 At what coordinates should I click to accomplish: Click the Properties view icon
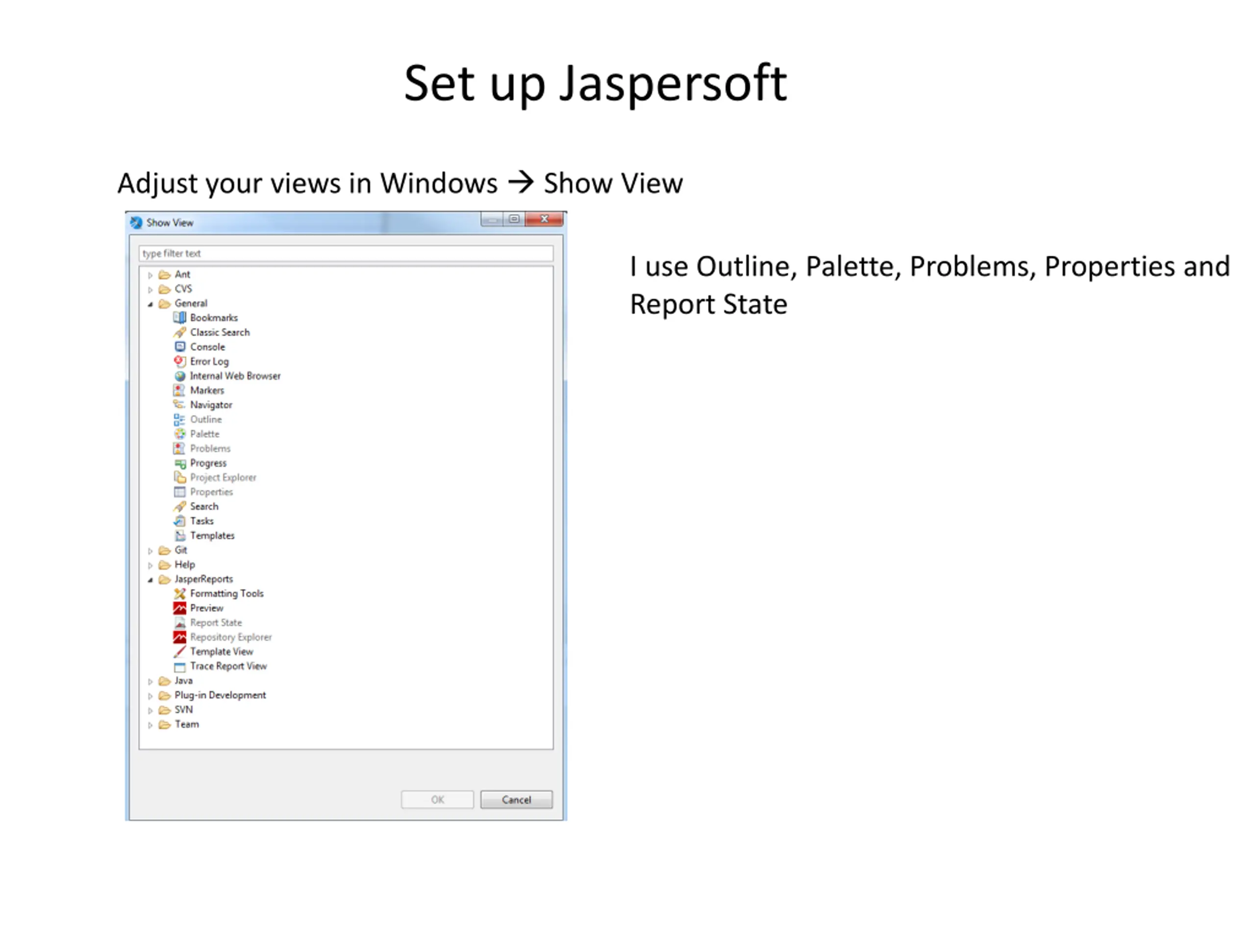(180, 493)
